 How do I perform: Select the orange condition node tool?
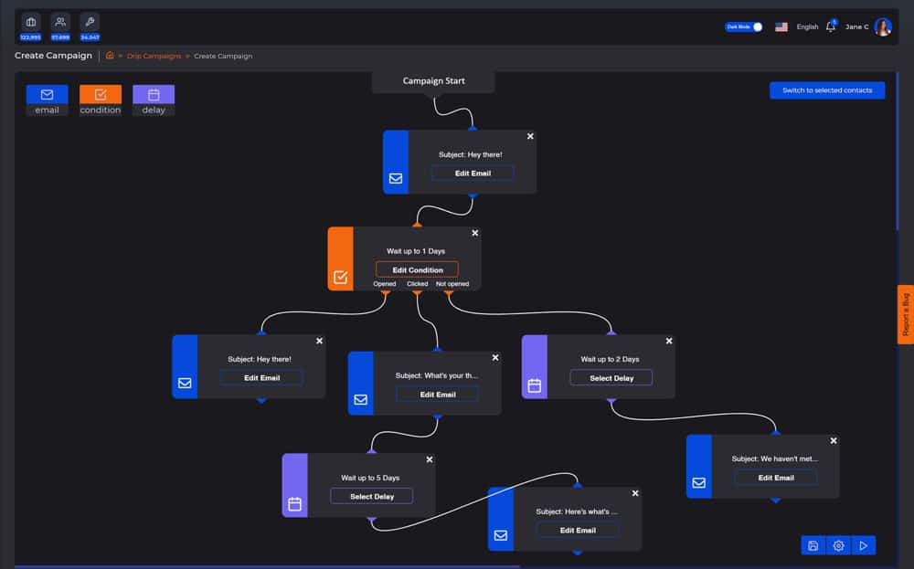coord(100,94)
